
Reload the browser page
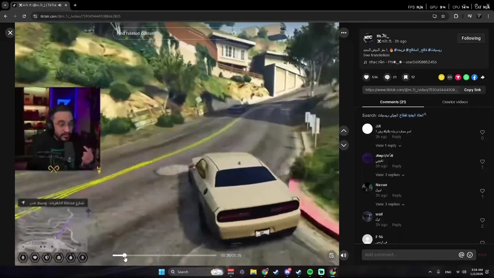point(24,16)
